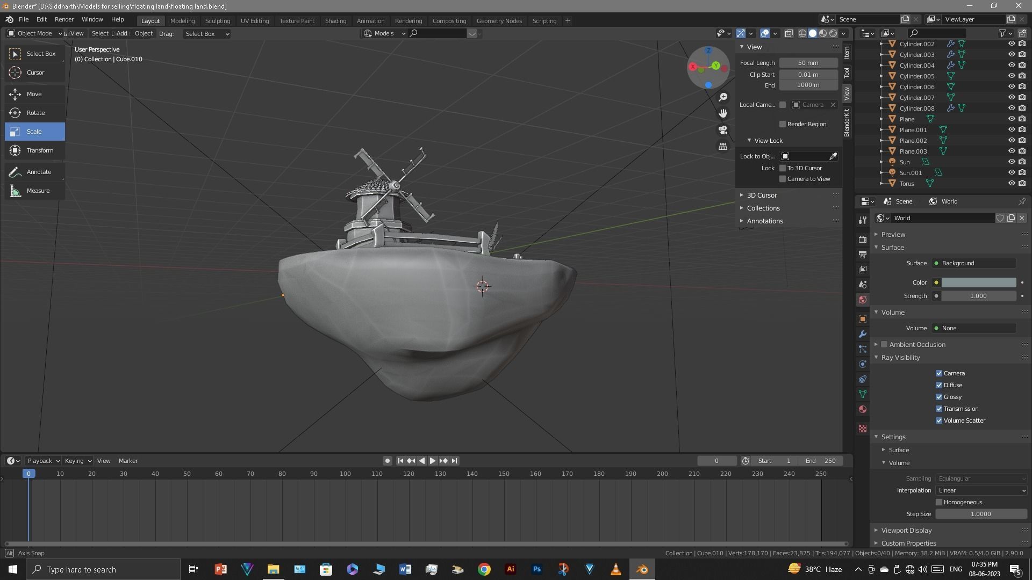Viewport: 1032px width, 580px height.
Task: Uncheck Diffuse ray visibility
Action: 939,385
